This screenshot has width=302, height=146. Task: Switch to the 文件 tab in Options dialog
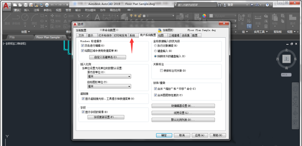click(x=81, y=35)
